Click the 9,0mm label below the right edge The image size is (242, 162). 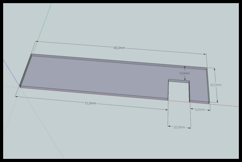[200, 110]
